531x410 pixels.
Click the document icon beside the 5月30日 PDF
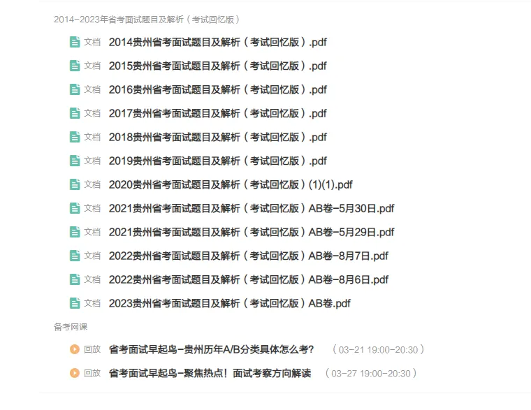[x=75, y=208]
